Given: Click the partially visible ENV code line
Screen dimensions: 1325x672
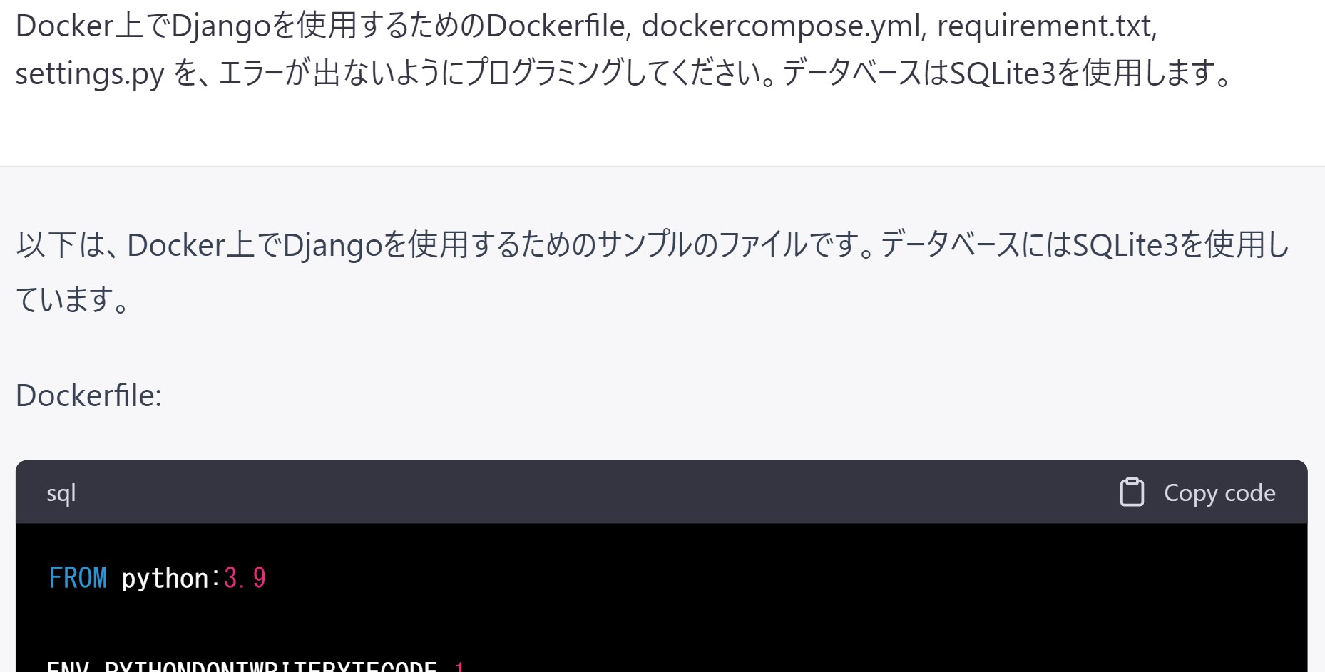Looking at the screenshot, I should coord(242,666).
